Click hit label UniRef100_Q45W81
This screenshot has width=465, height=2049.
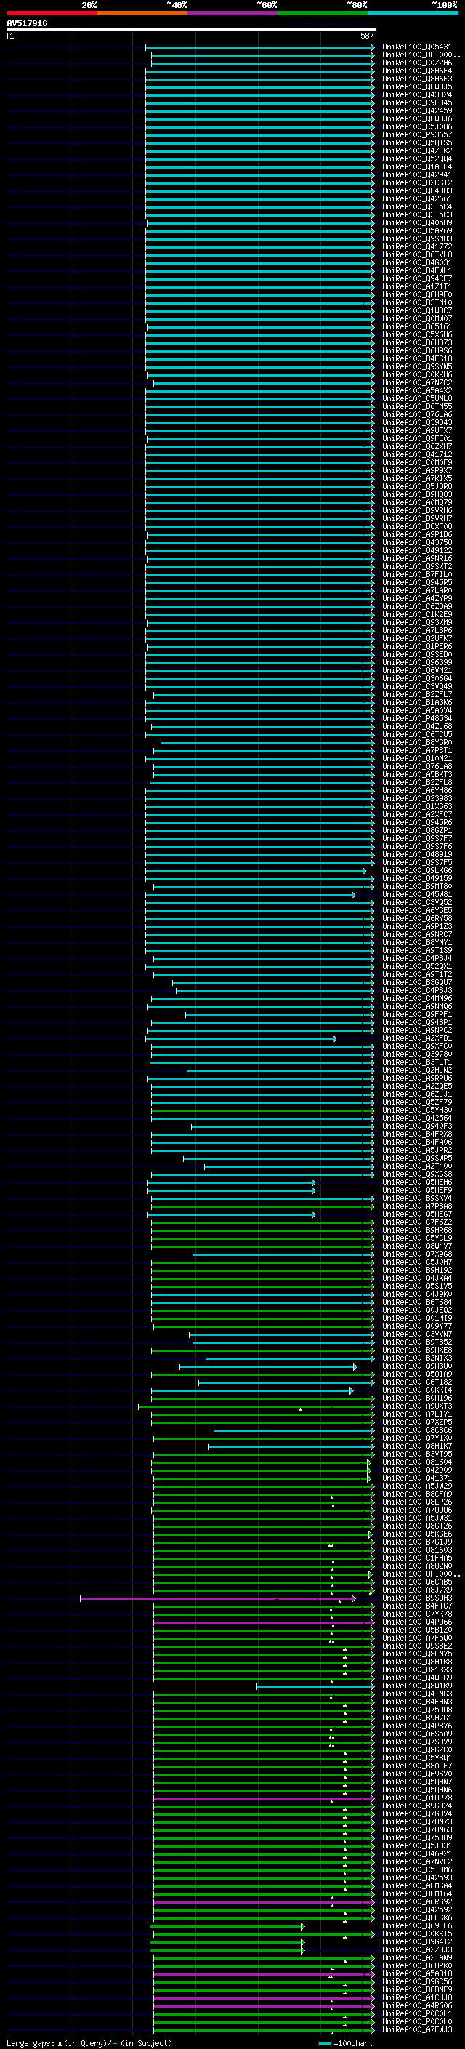417,895
